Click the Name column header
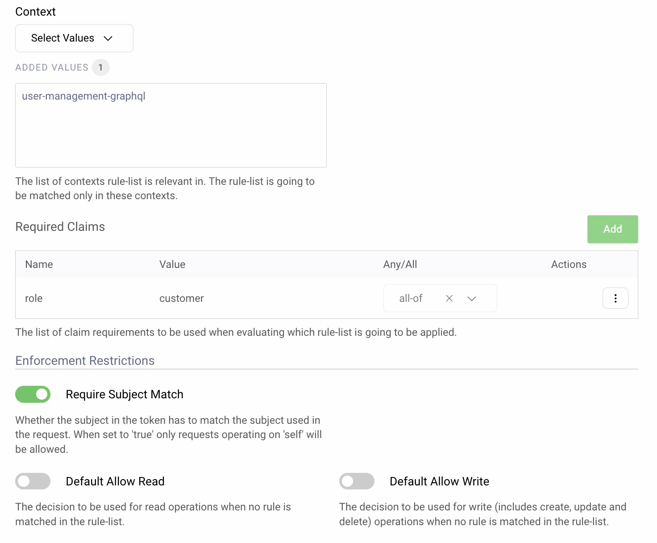 coord(39,264)
